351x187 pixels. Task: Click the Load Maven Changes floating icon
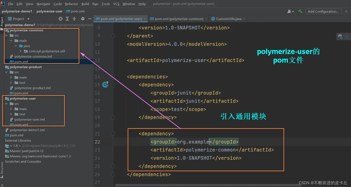coord(340,37)
